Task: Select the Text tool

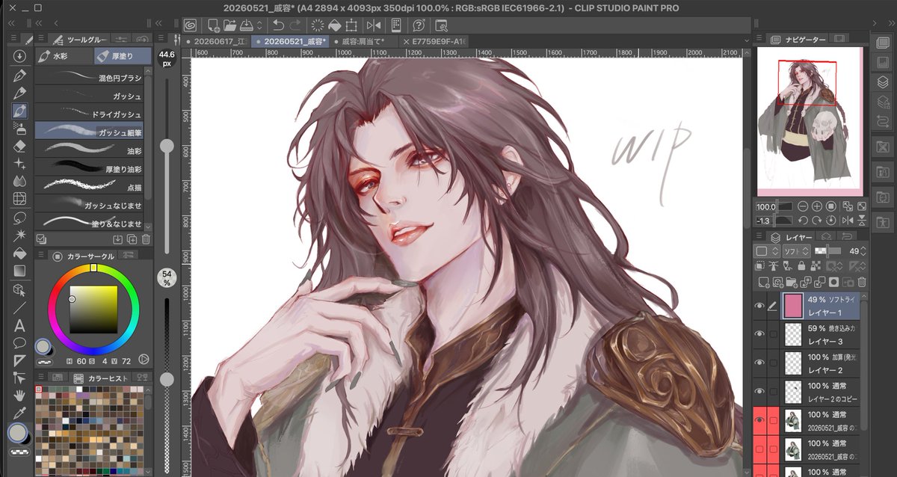Action: click(x=19, y=326)
